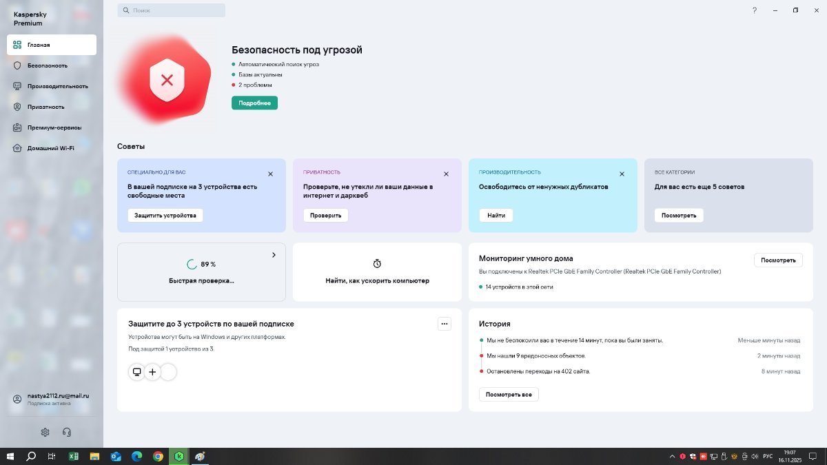This screenshot has height=465, width=827.
Task: Expand quick scan details with chevron arrow
Action: point(274,255)
